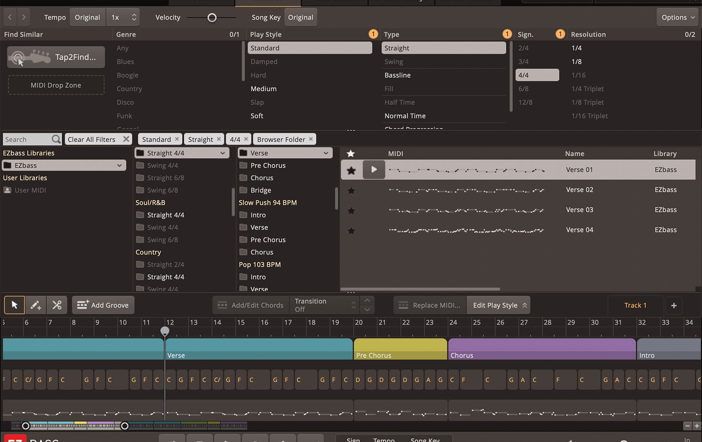Remove the Straight filter tag
This screenshot has width=702, height=442.
coord(218,139)
